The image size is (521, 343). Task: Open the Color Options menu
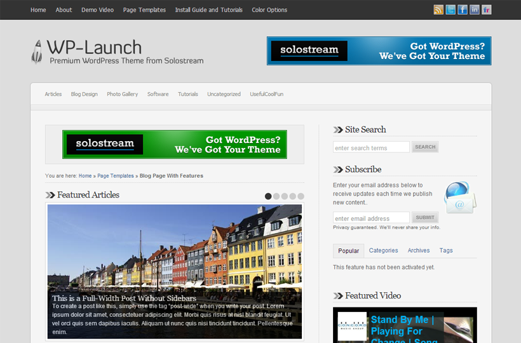point(269,10)
